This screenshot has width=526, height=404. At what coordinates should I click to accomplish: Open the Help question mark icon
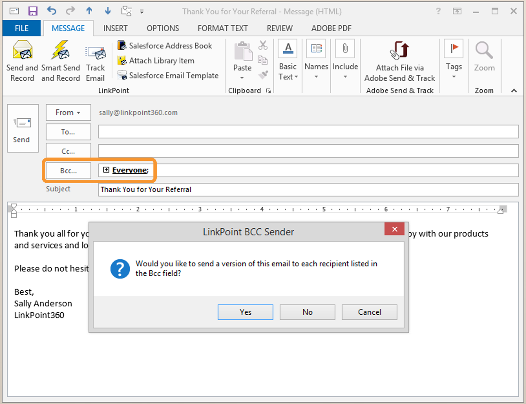(438, 11)
